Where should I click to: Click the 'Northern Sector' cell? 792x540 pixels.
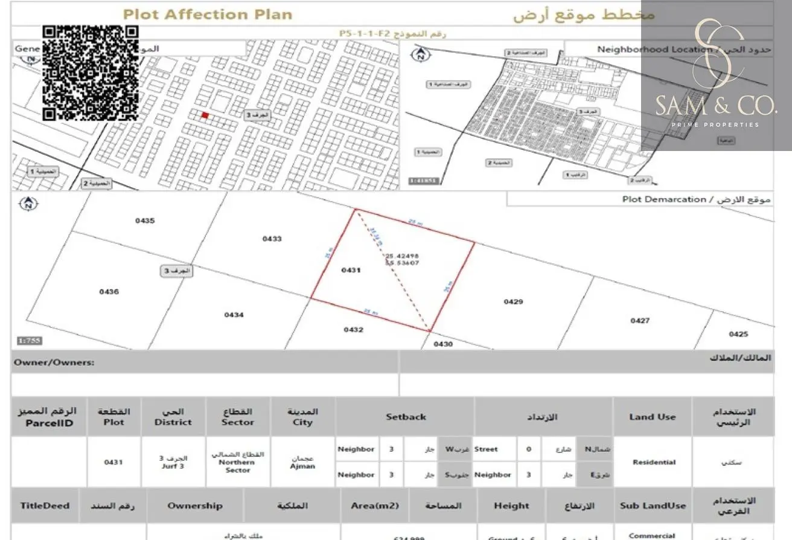(x=238, y=463)
